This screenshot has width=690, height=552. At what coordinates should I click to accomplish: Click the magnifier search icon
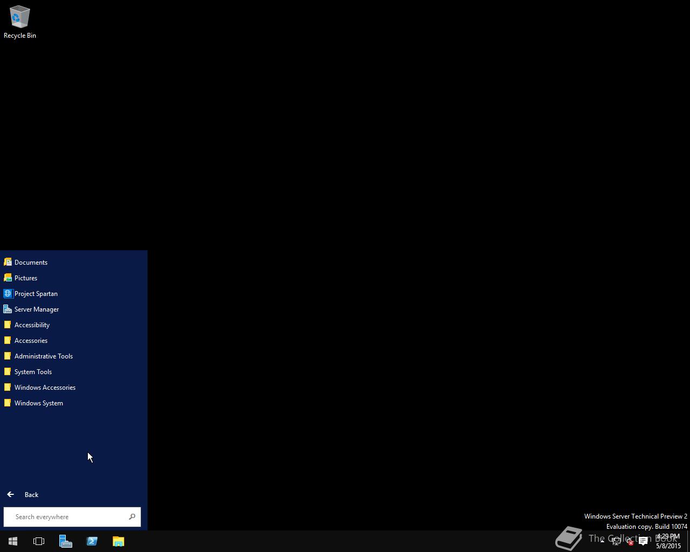[132, 516]
